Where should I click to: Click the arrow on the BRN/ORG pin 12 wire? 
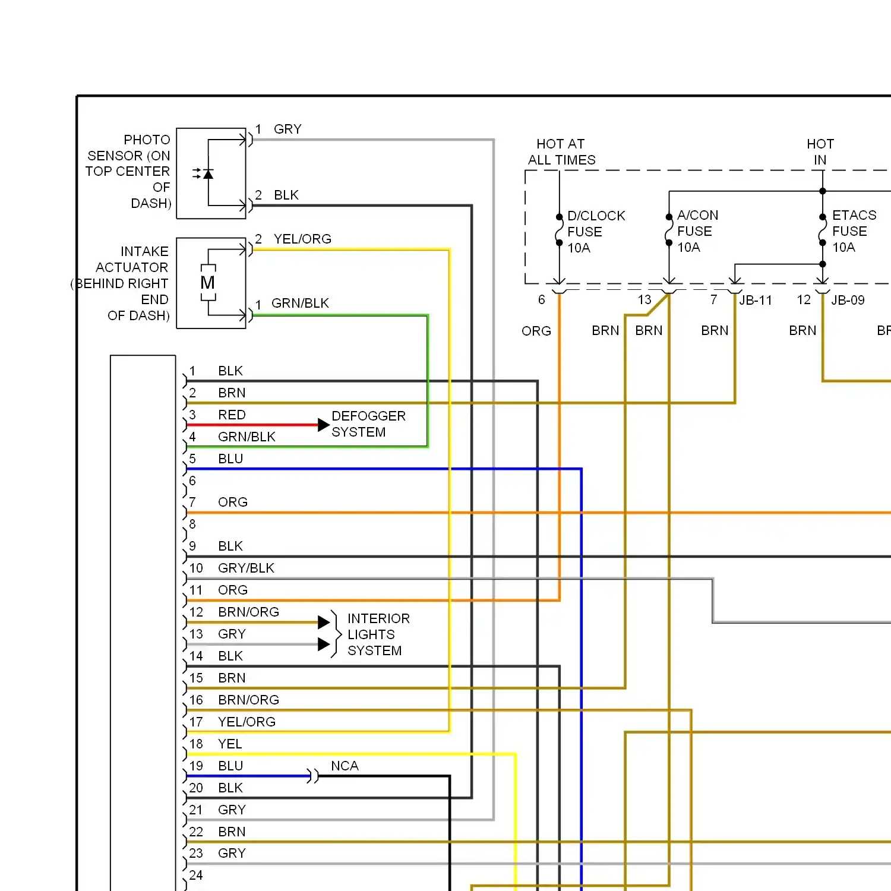pyautogui.click(x=324, y=622)
